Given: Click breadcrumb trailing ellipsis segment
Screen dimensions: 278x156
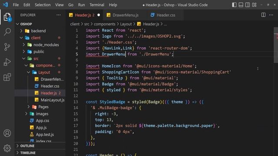Looking at the screenshot, I should click(165, 24).
